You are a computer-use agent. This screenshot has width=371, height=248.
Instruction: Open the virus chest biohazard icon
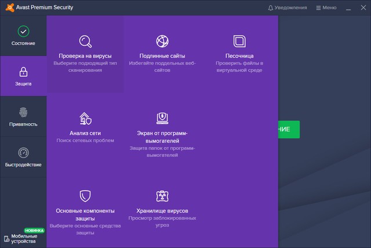click(x=162, y=196)
